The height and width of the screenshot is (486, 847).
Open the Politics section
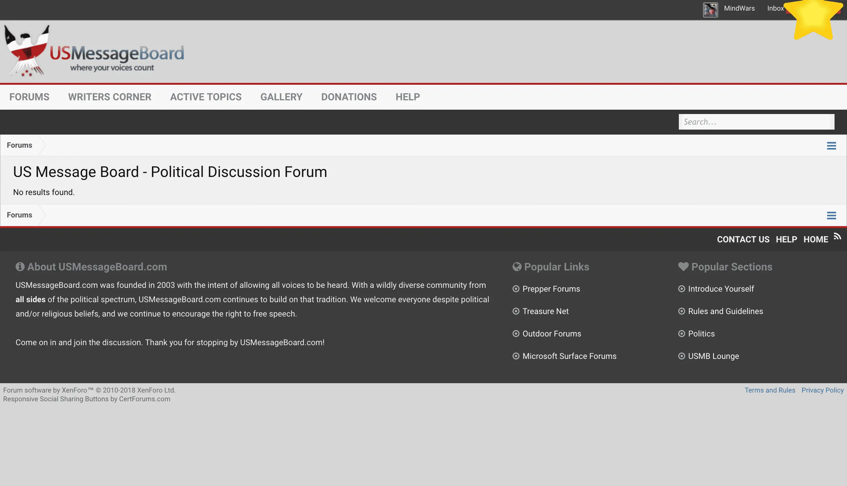(x=701, y=333)
